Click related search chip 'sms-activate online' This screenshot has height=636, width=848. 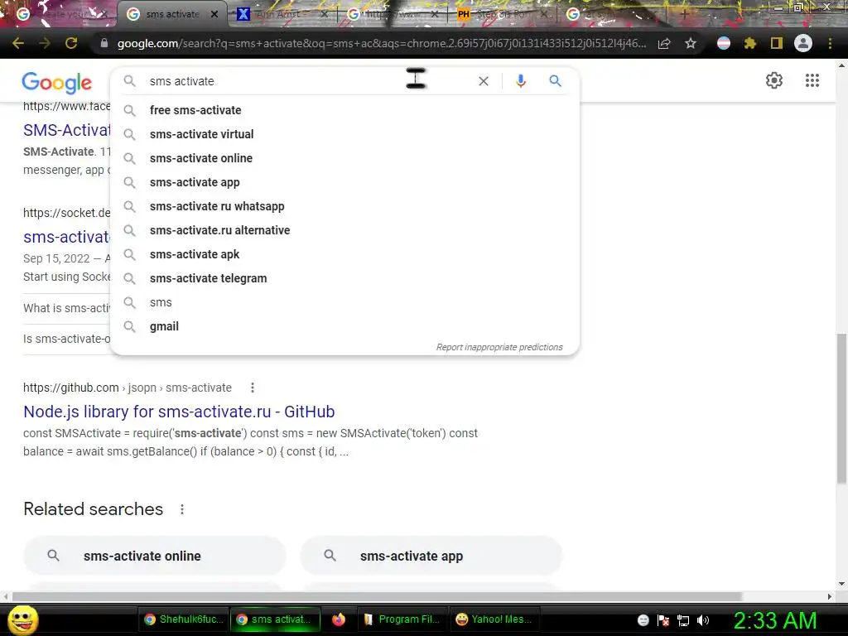click(x=154, y=556)
